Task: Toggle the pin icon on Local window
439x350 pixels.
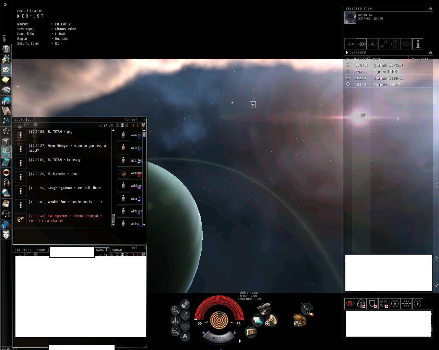Action: coord(128,120)
